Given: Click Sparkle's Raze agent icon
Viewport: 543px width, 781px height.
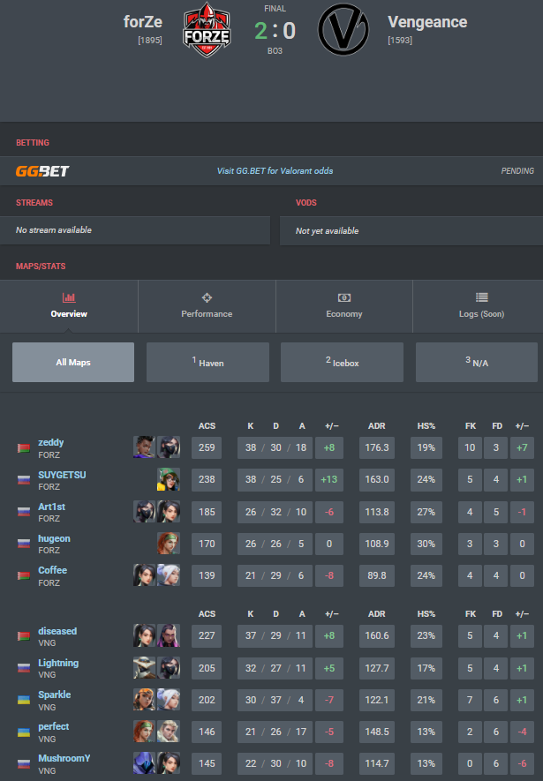Looking at the screenshot, I should (x=145, y=700).
